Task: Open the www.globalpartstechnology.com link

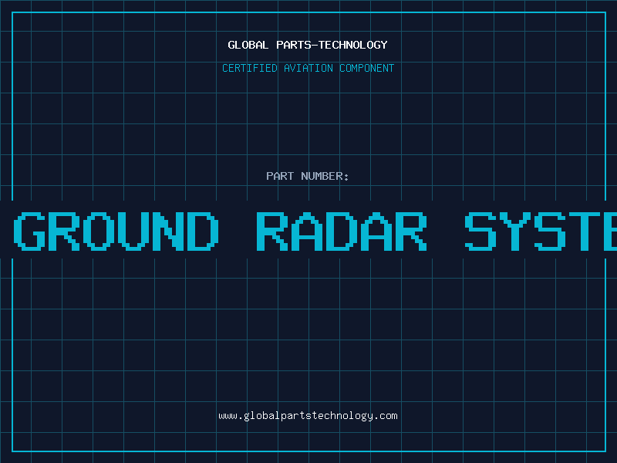Action: (308, 416)
